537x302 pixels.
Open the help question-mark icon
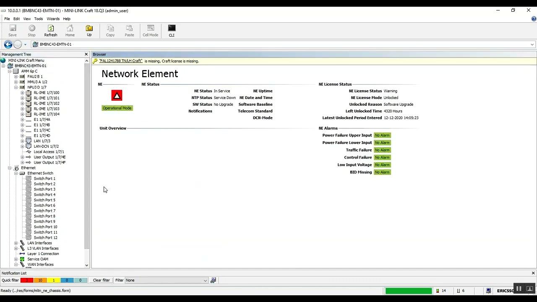point(534,18)
